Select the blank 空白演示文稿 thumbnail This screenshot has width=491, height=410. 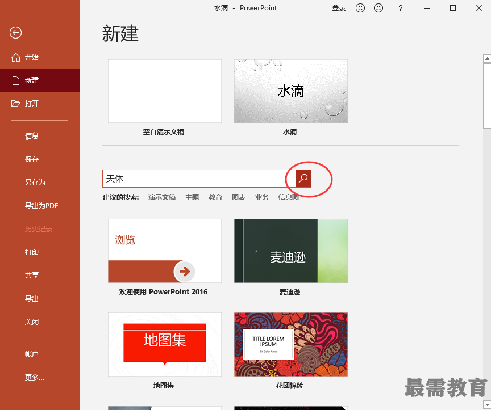point(165,91)
